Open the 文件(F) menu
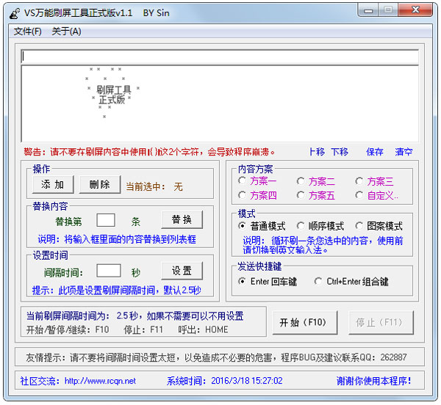This screenshot has height=405, width=441. 28,31
